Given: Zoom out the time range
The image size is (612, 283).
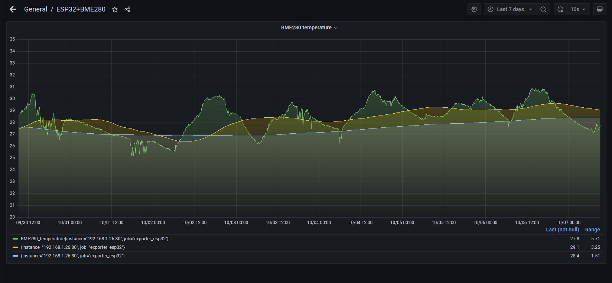Looking at the screenshot, I should click(543, 9).
